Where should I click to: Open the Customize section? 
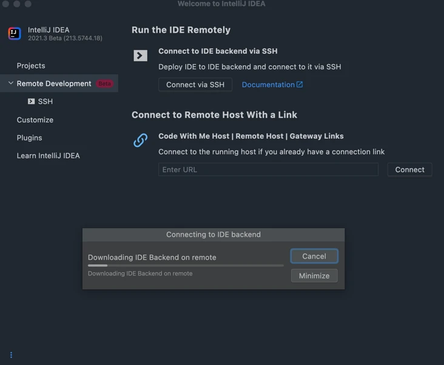(x=35, y=120)
